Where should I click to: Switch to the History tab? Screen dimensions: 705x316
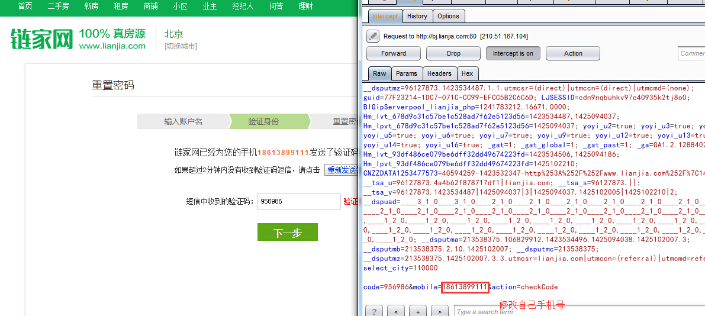pos(417,16)
